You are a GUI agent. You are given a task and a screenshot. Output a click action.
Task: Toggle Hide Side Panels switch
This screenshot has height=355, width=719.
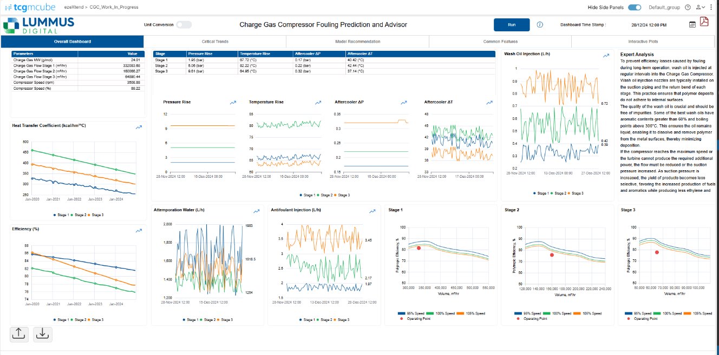(635, 8)
